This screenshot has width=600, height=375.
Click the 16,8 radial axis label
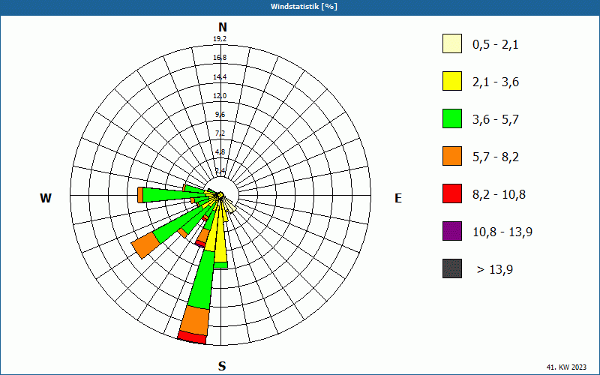pyautogui.click(x=220, y=58)
